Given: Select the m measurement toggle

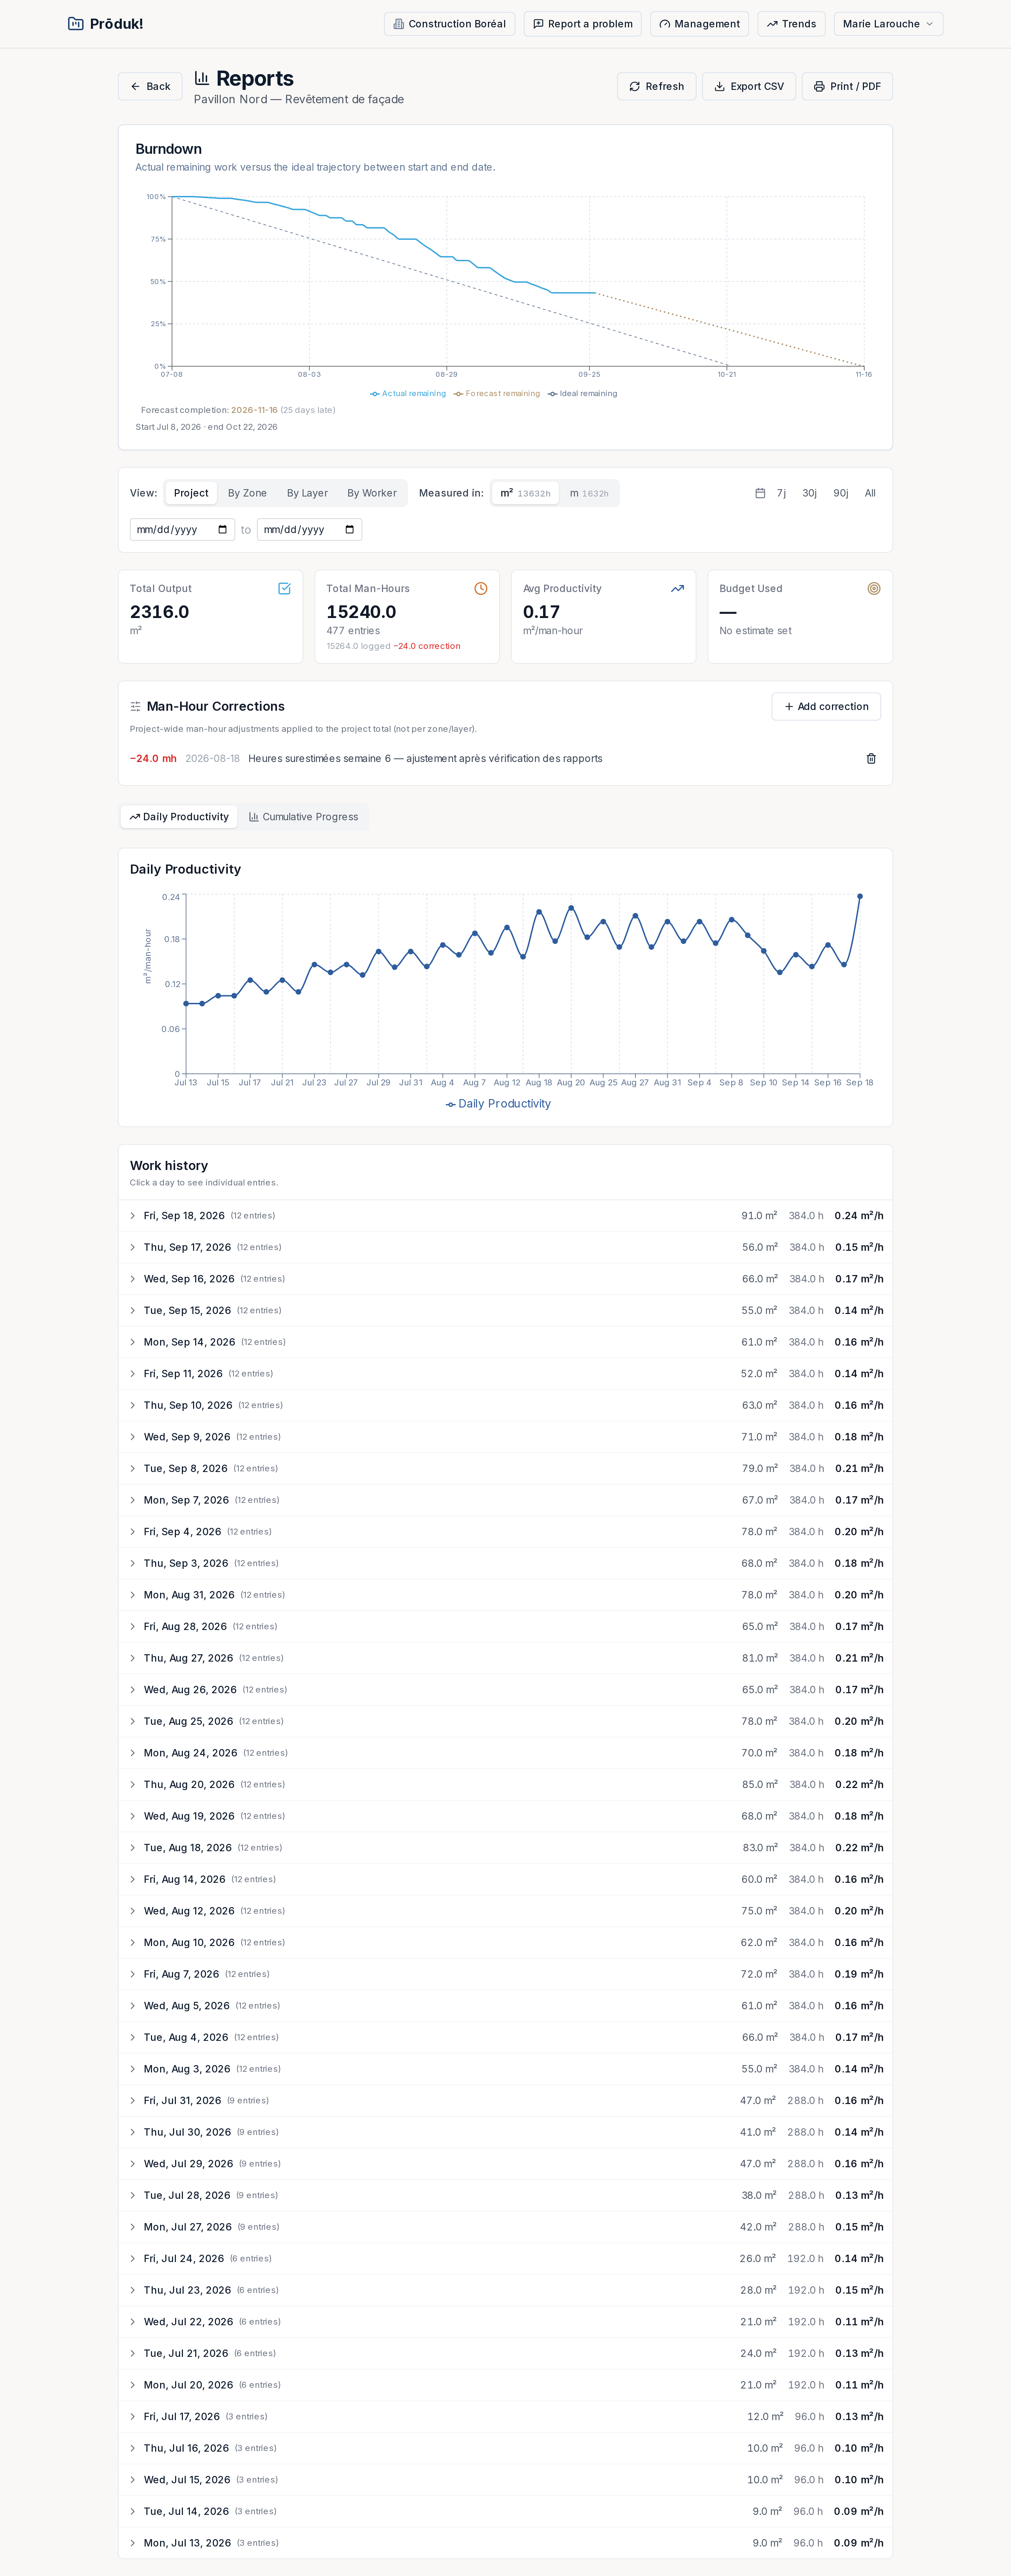Looking at the screenshot, I should tap(589, 493).
